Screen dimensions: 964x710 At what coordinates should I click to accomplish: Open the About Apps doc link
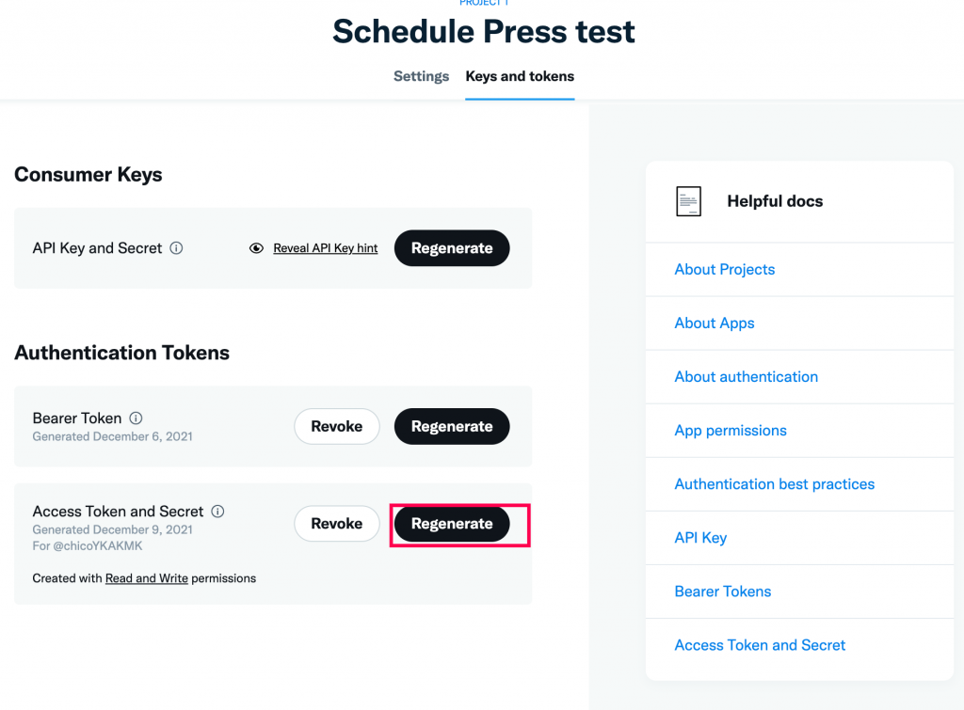715,323
